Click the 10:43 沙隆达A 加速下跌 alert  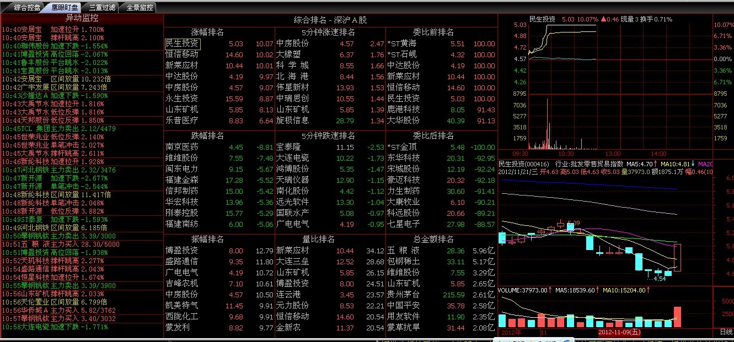click(x=55, y=95)
